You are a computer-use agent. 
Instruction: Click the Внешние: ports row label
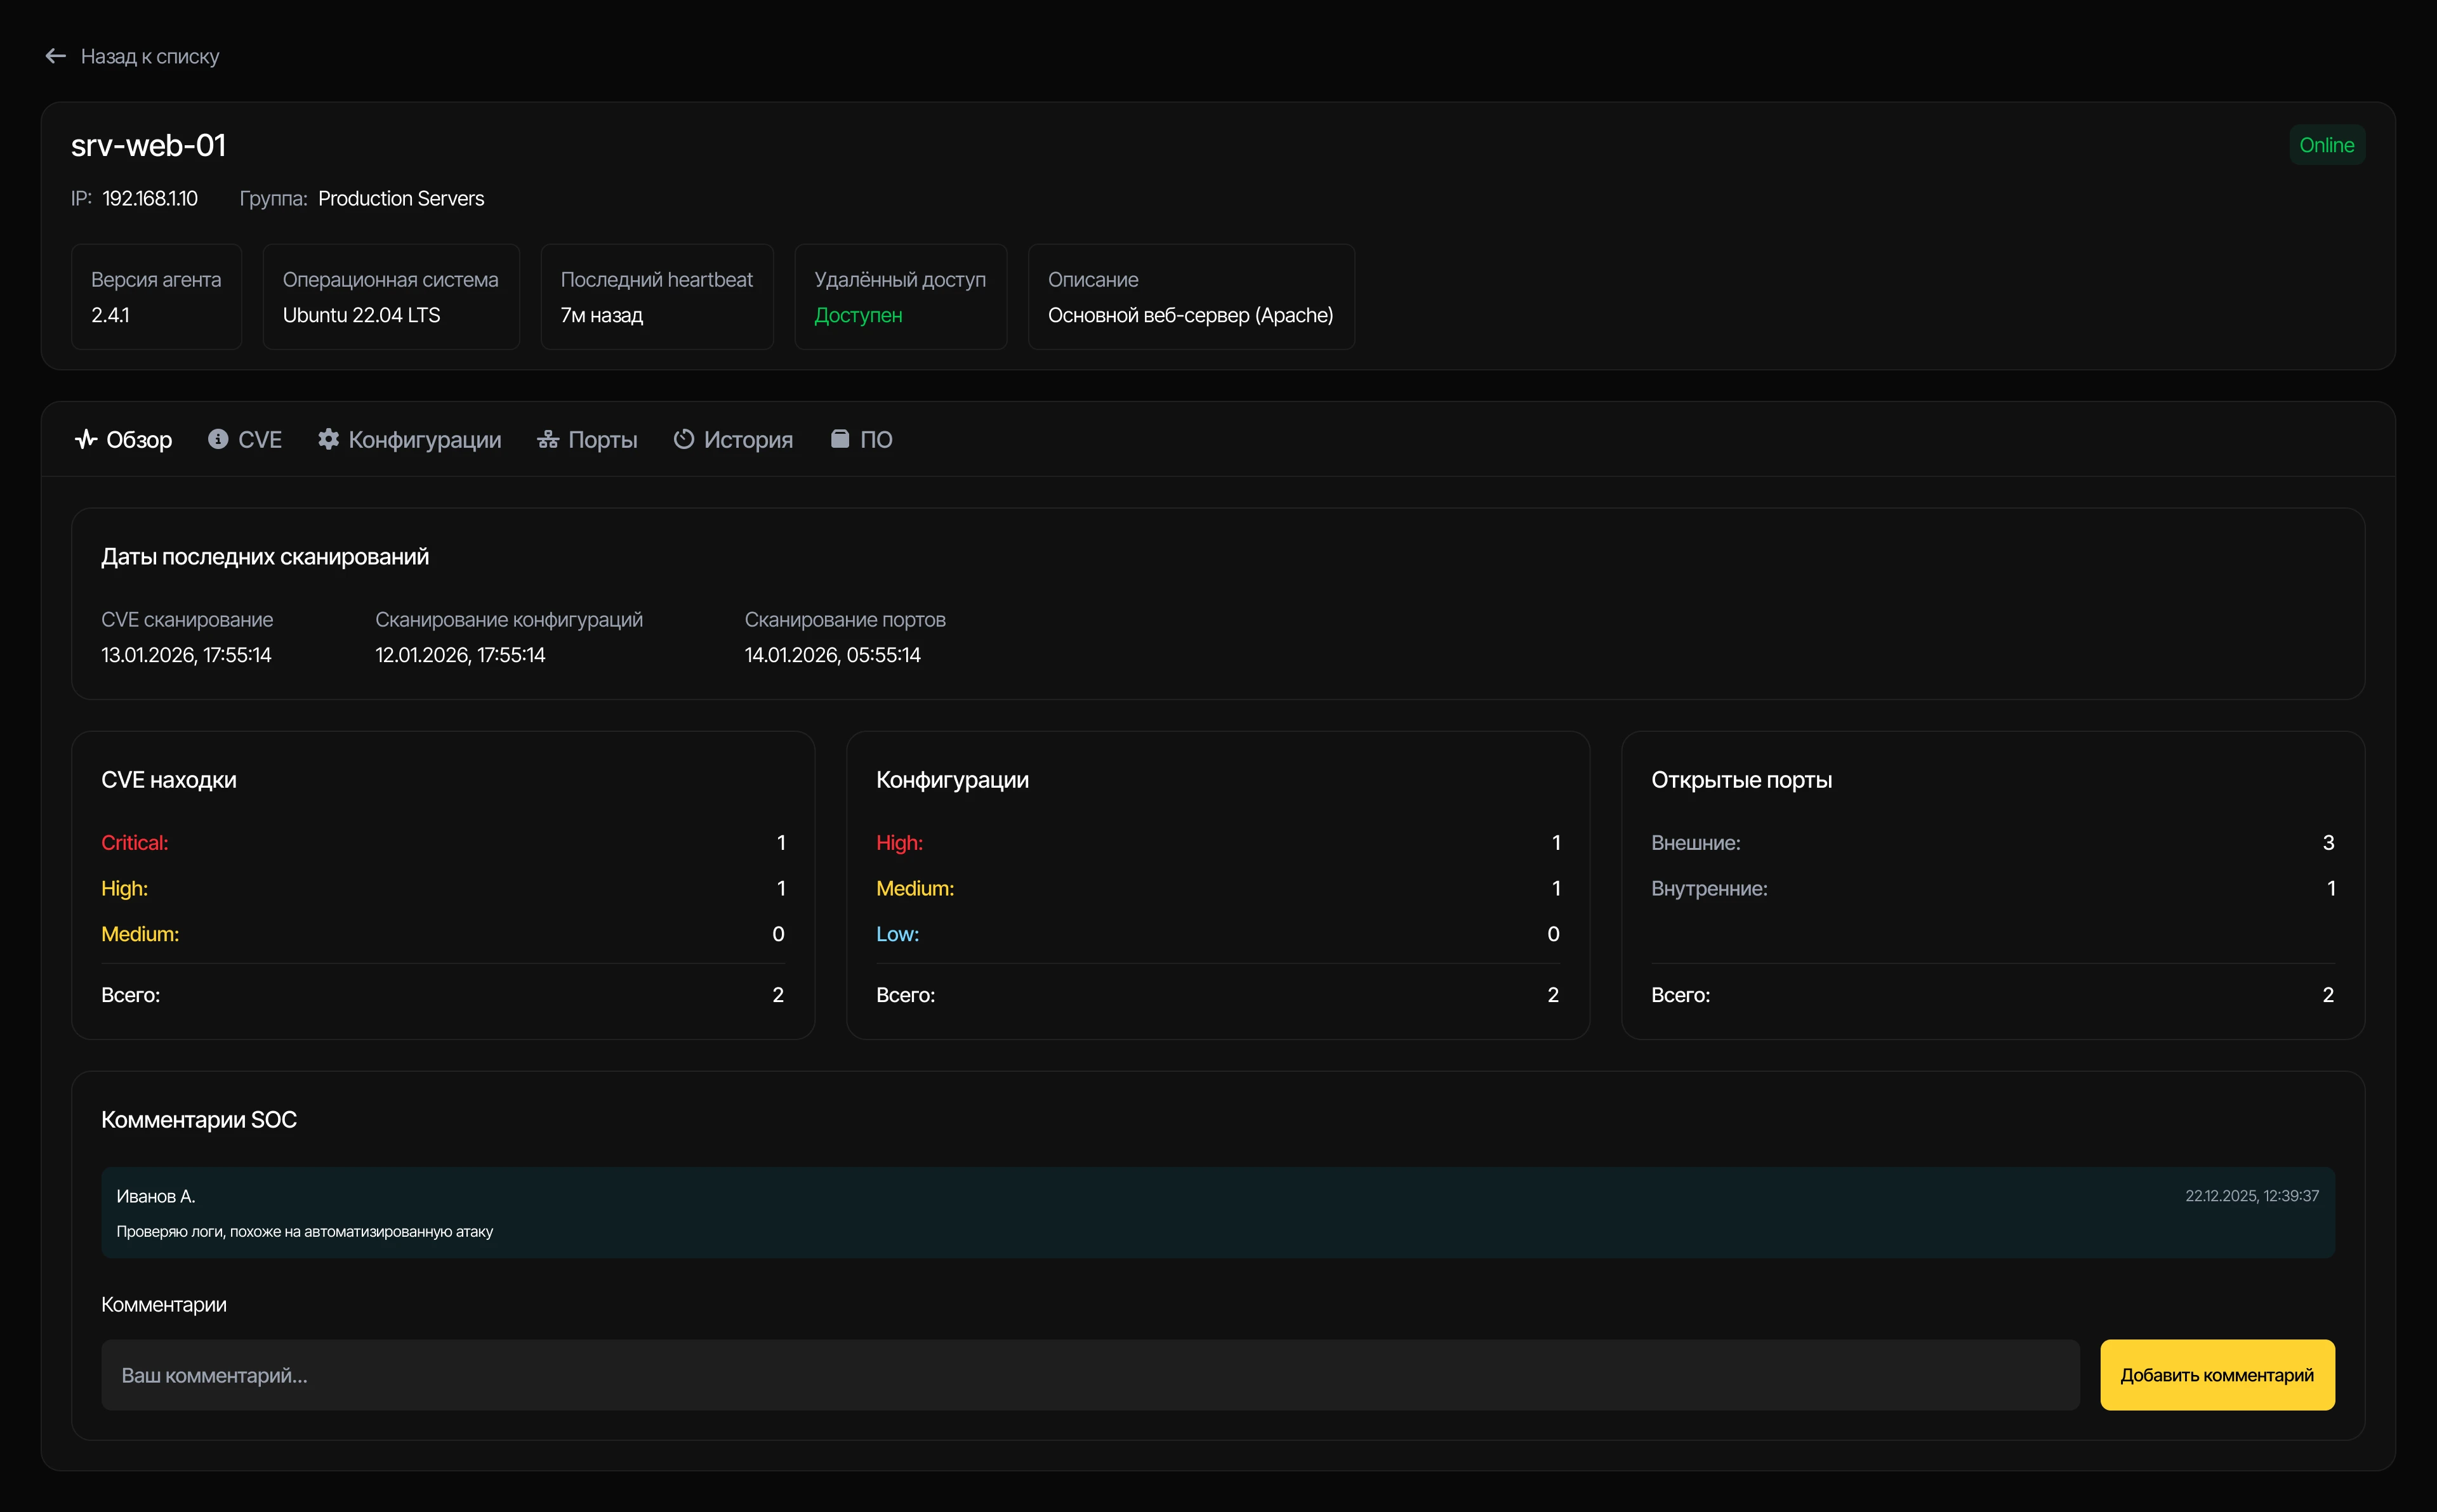tap(1696, 843)
